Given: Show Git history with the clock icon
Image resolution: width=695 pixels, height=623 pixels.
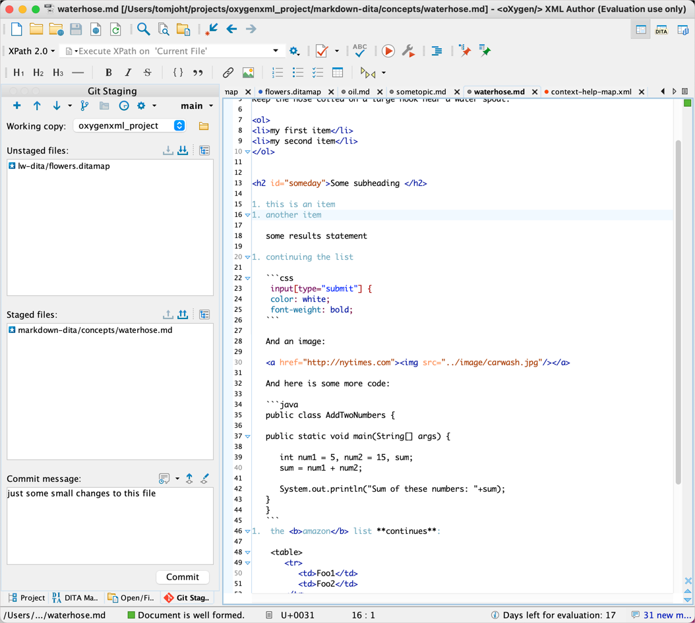Looking at the screenshot, I should click(124, 105).
